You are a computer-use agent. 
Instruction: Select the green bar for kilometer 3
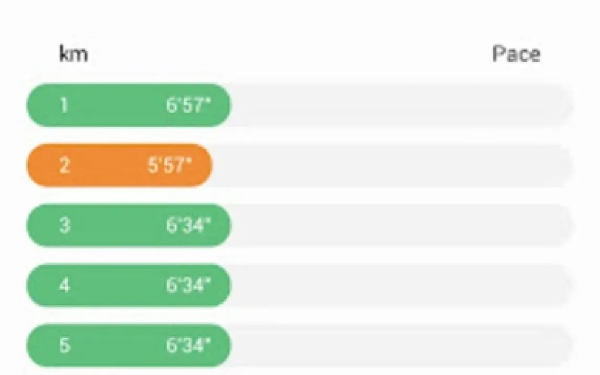click(129, 225)
